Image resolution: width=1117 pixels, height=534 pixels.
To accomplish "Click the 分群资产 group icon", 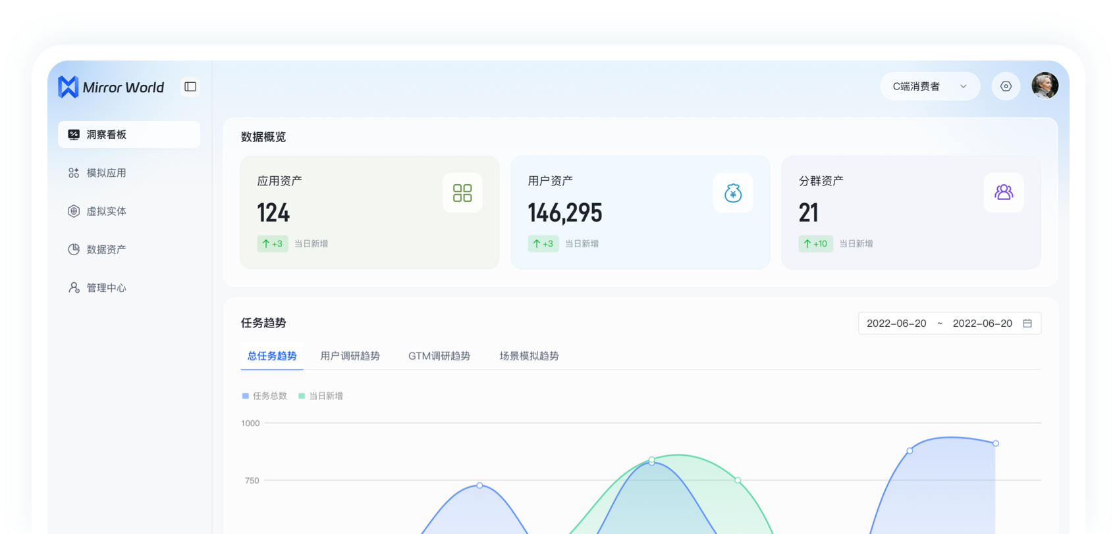I will tap(1004, 193).
